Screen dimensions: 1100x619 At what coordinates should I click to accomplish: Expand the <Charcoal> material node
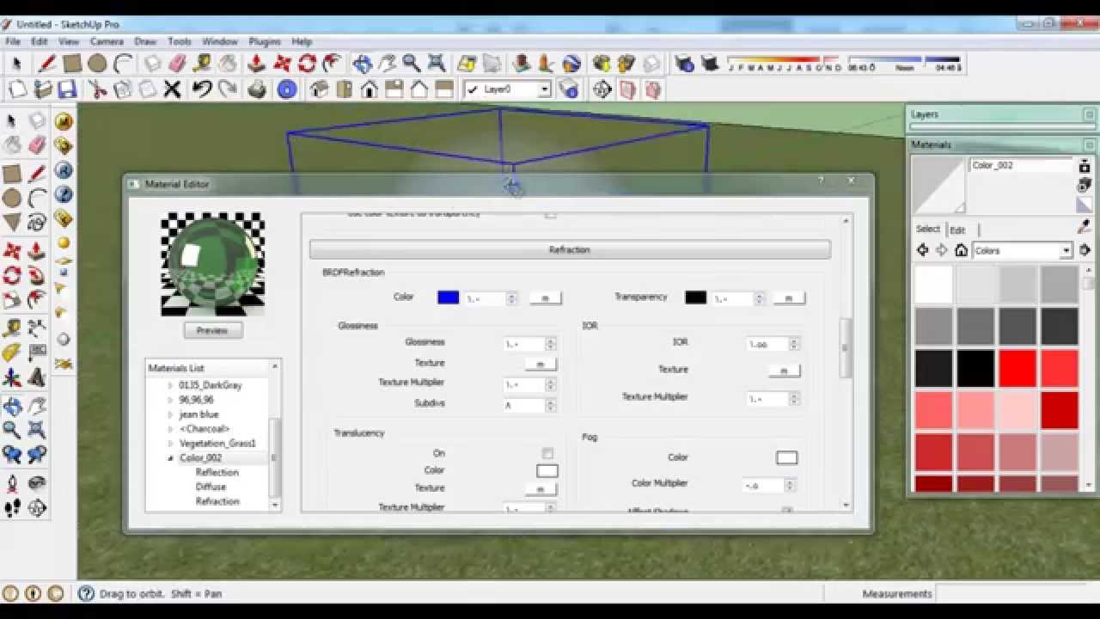(x=171, y=429)
